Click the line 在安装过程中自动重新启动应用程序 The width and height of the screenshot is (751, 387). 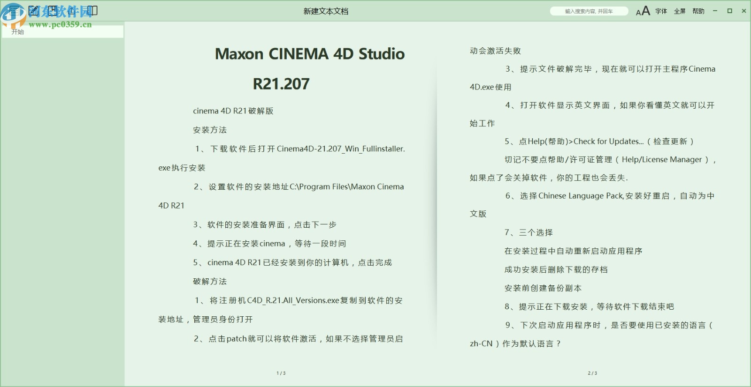point(573,251)
